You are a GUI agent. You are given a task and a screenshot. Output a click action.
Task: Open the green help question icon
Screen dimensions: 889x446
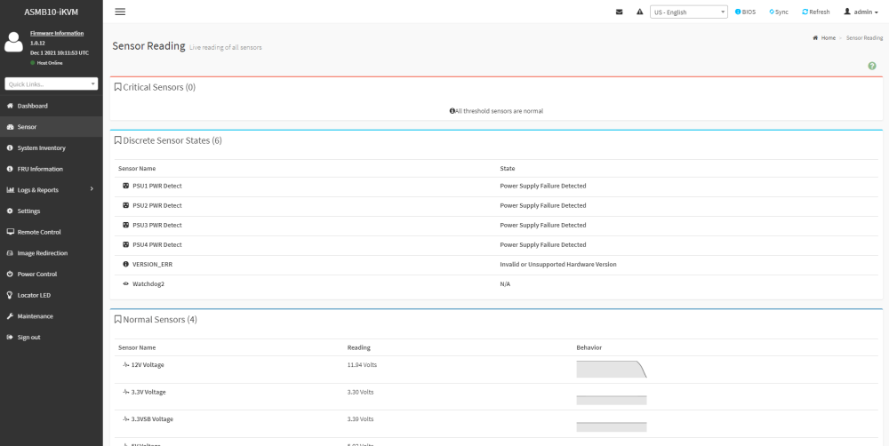click(x=872, y=67)
